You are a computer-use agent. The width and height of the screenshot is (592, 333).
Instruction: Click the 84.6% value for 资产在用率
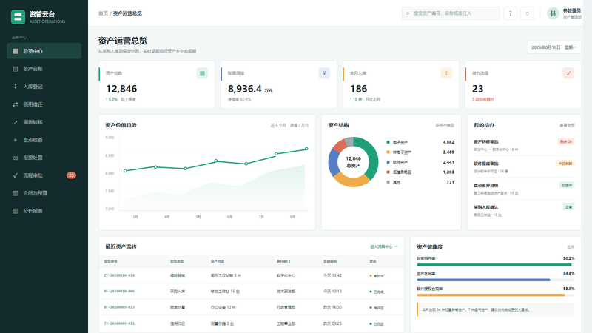568,274
